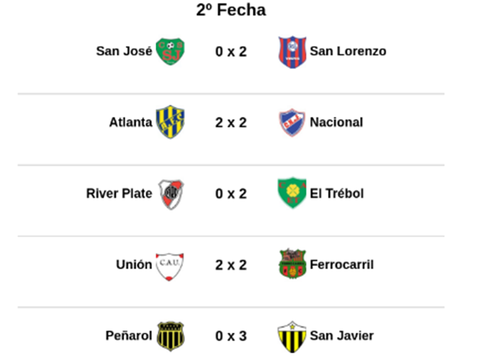The height and width of the screenshot is (364, 502).
Task: Select the Ferrocarril team name
Action: coord(341,265)
